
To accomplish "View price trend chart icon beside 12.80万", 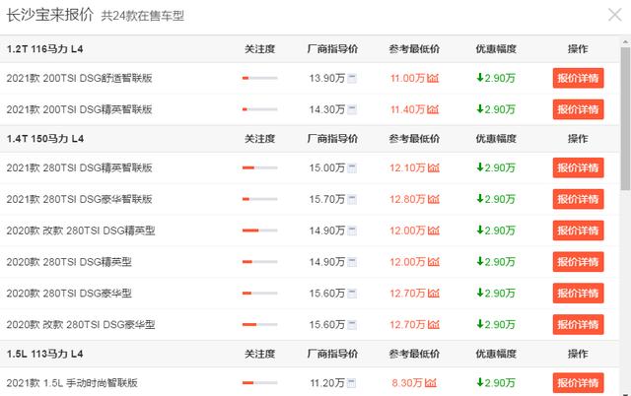I will (434, 199).
